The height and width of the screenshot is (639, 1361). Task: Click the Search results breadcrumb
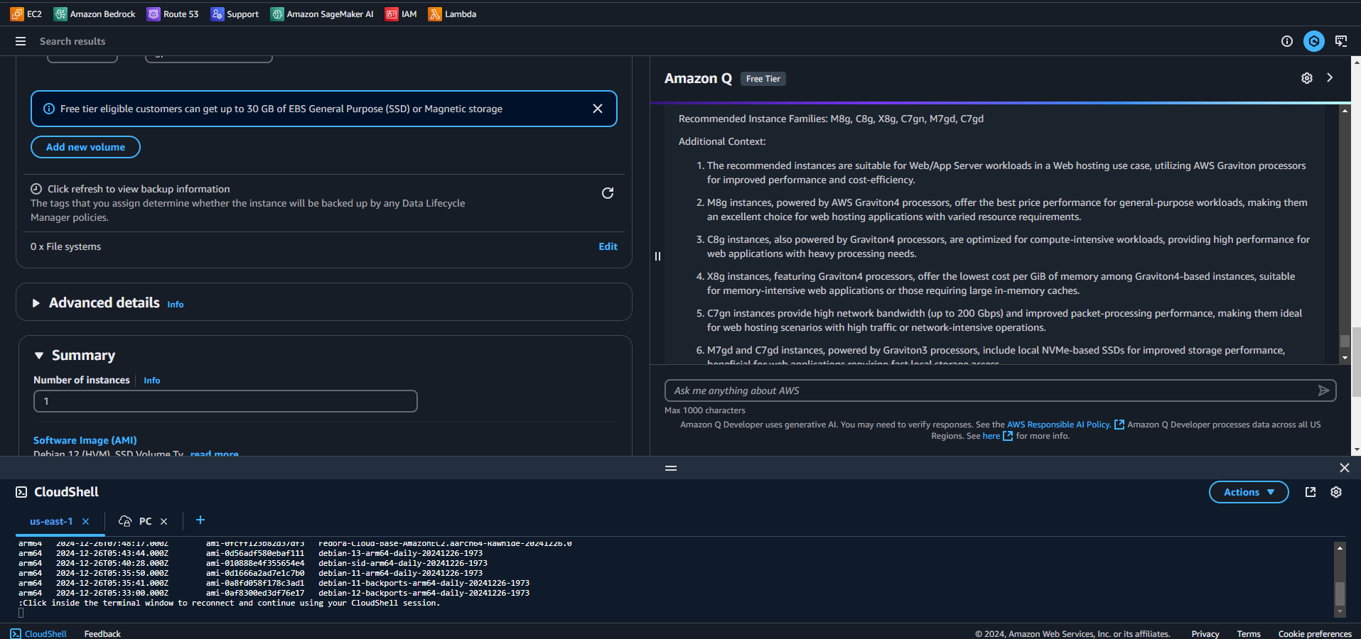point(72,41)
